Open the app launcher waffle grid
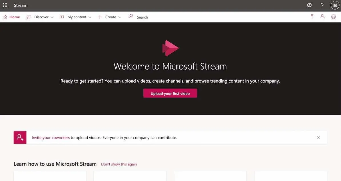Viewport: 341px width, 181px height. pos(5,5)
